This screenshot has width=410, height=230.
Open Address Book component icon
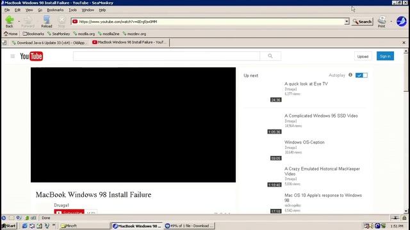click(26, 218)
